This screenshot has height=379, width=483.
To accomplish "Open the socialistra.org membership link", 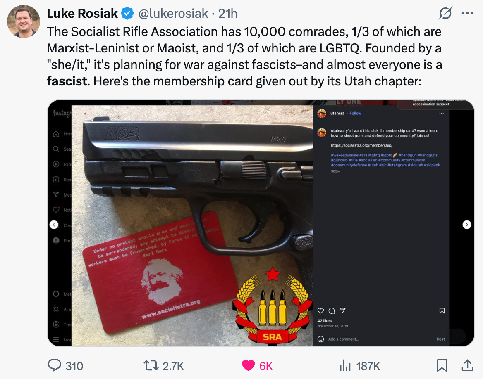I will click(x=362, y=145).
